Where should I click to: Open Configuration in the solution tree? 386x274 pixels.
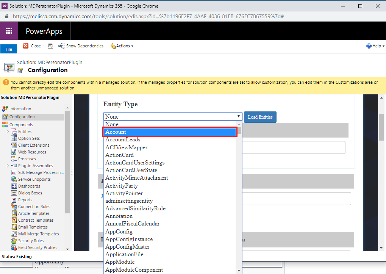pos(22,117)
